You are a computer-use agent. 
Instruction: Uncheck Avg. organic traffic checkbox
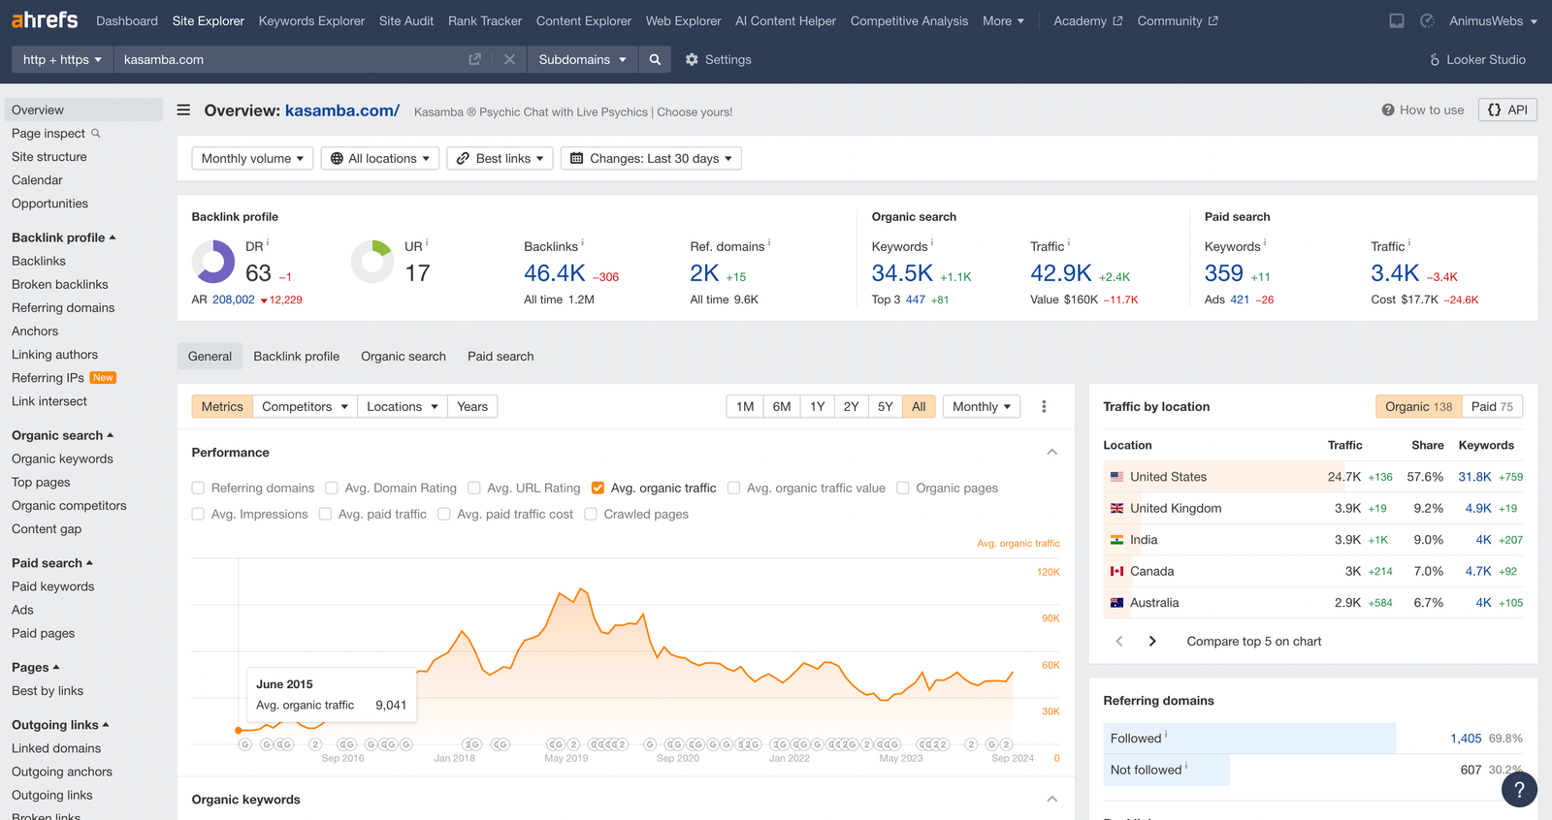[x=598, y=488]
